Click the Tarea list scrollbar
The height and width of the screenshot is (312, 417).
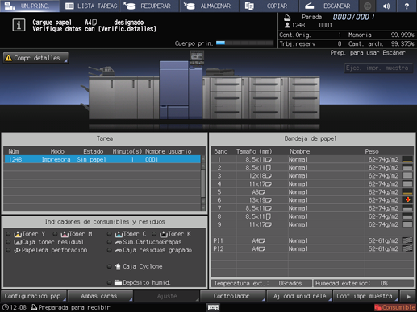tap(203, 183)
